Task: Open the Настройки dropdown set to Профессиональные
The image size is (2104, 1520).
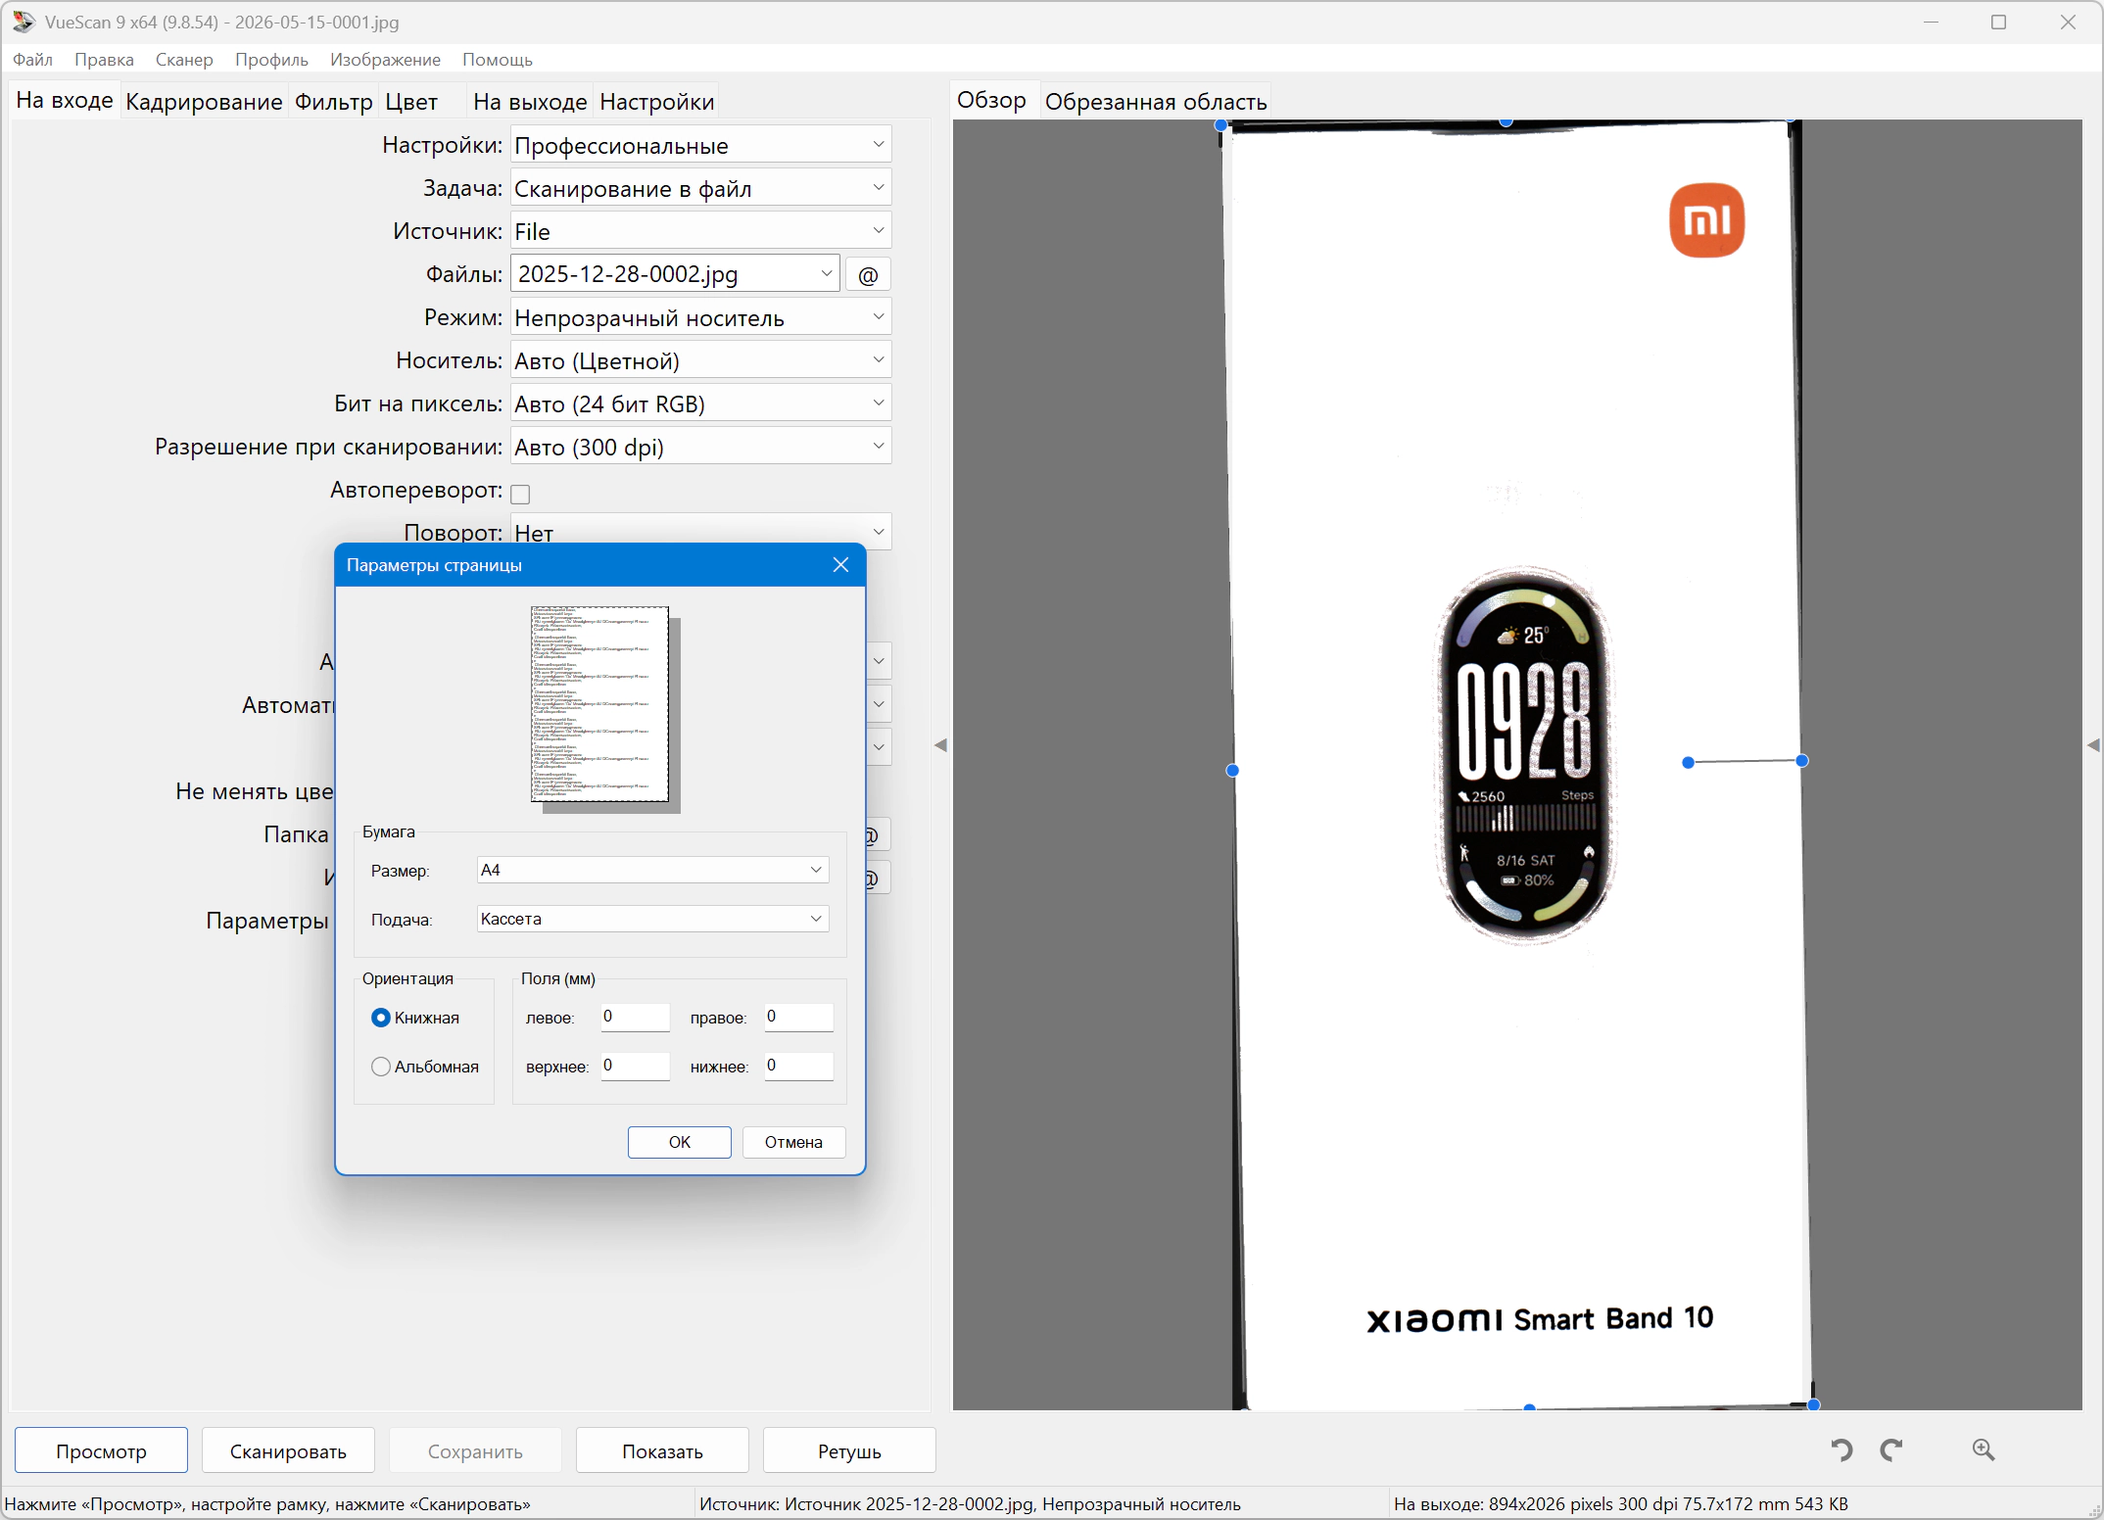Action: pos(701,145)
